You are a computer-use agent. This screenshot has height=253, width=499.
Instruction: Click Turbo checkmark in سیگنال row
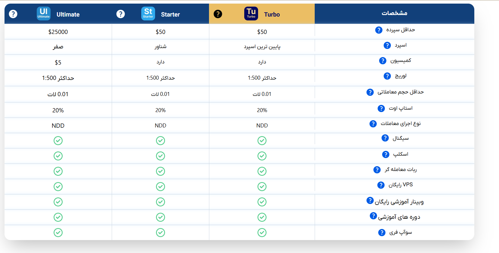[x=262, y=141]
